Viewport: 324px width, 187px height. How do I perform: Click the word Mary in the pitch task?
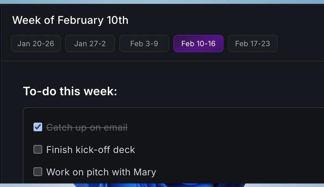click(145, 172)
